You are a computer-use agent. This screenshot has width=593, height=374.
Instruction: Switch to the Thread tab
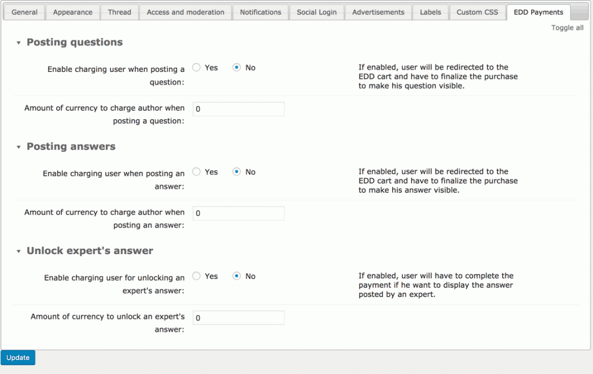119,12
